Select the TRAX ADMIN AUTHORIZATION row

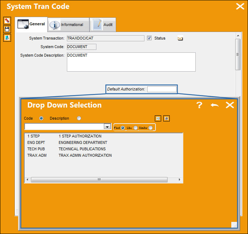[x=104, y=155]
